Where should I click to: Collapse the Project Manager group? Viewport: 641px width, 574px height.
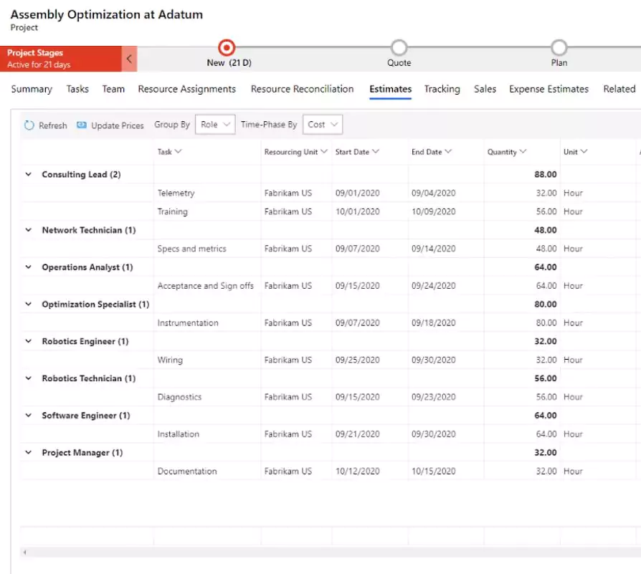click(28, 452)
